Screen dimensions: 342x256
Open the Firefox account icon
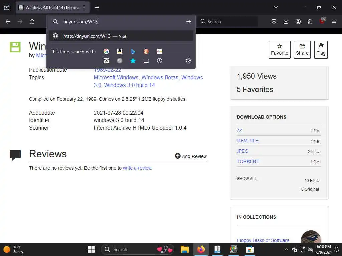[x=298, y=21]
